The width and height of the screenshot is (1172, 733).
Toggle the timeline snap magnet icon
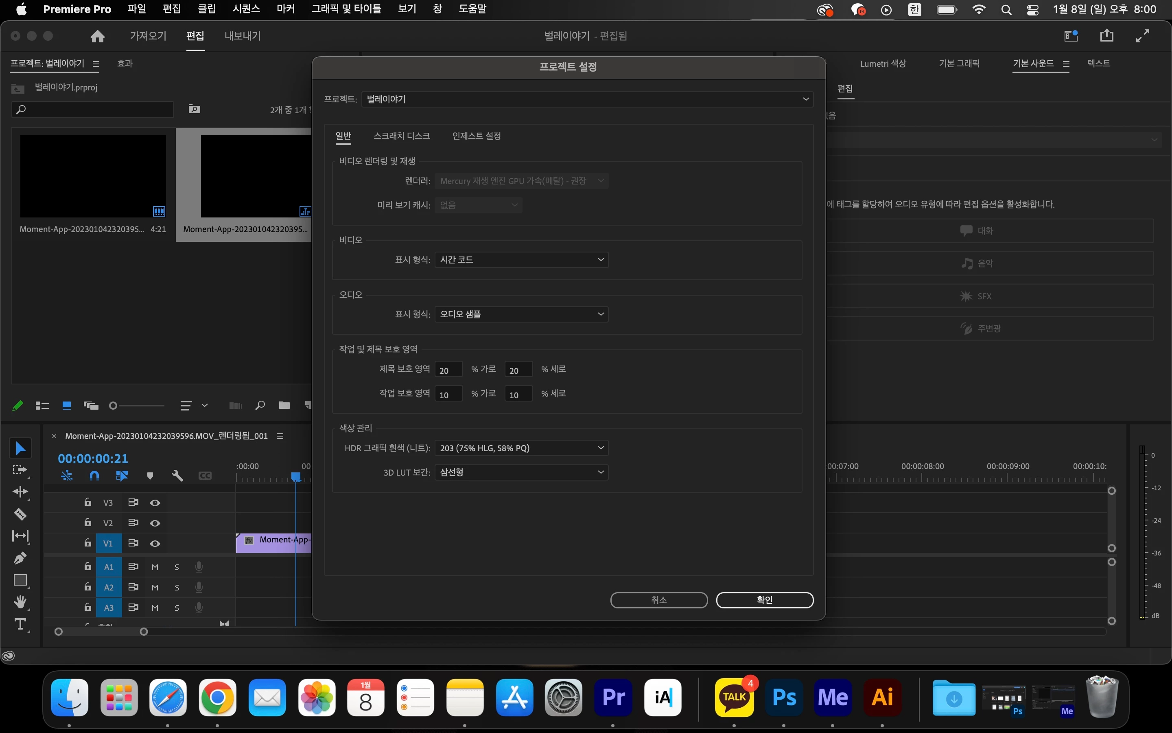tap(94, 476)
